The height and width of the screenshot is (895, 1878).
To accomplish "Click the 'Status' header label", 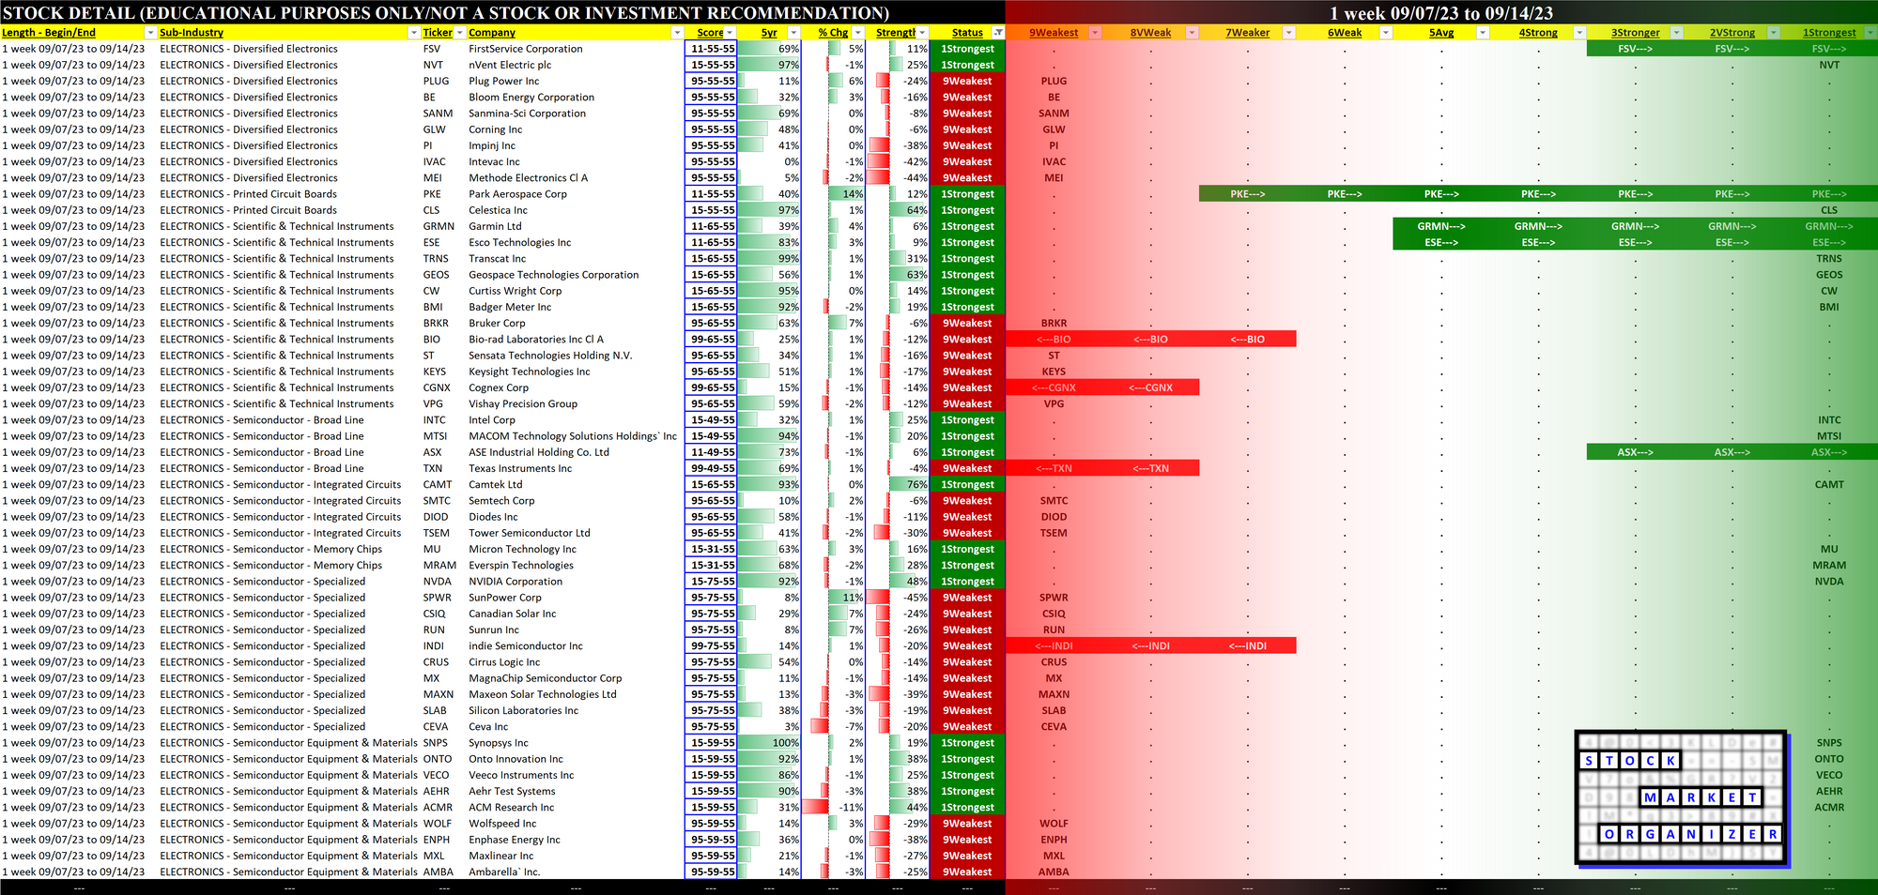I will pyautogui.click(x=967, y=33).
